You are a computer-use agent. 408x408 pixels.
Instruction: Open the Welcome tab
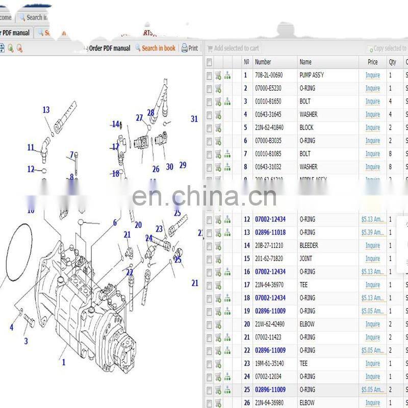click(5, 17)
